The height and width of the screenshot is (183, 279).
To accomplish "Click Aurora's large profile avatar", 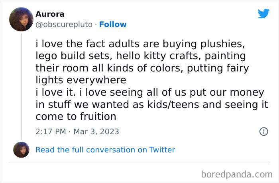I will click(x=21, y=19).
